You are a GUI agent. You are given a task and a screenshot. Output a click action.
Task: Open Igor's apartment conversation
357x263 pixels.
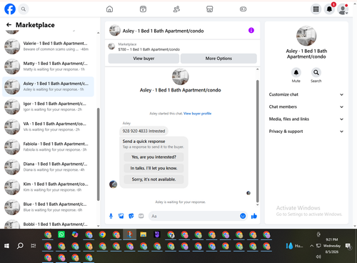click(48, 106)
